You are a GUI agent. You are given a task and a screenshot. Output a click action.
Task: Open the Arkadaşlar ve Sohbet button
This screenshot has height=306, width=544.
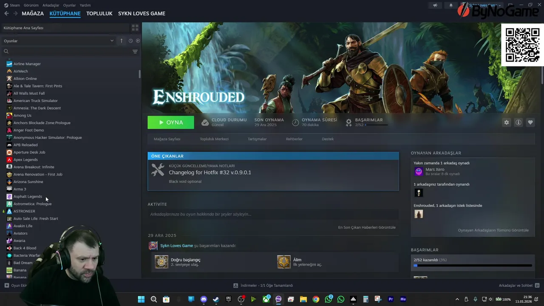(x=519, y=286)
